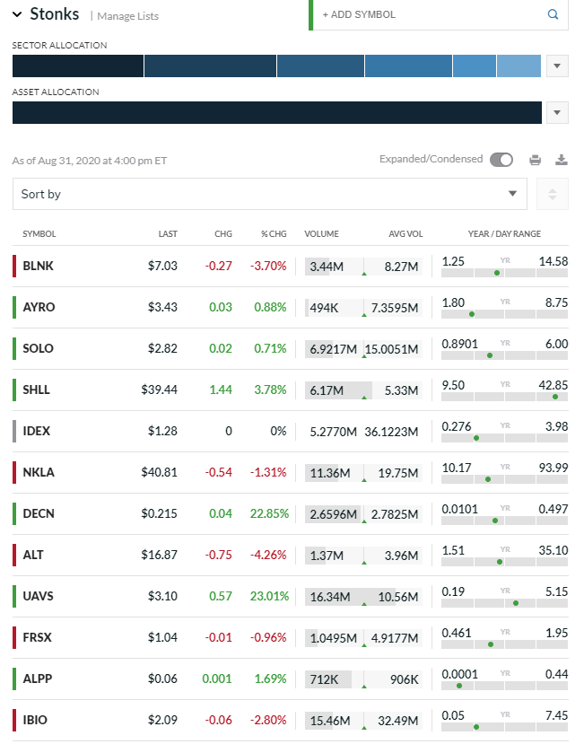584x753 pixels.
Task: Click the darkest sector allocation segment
Action: (x=77, y=66)
